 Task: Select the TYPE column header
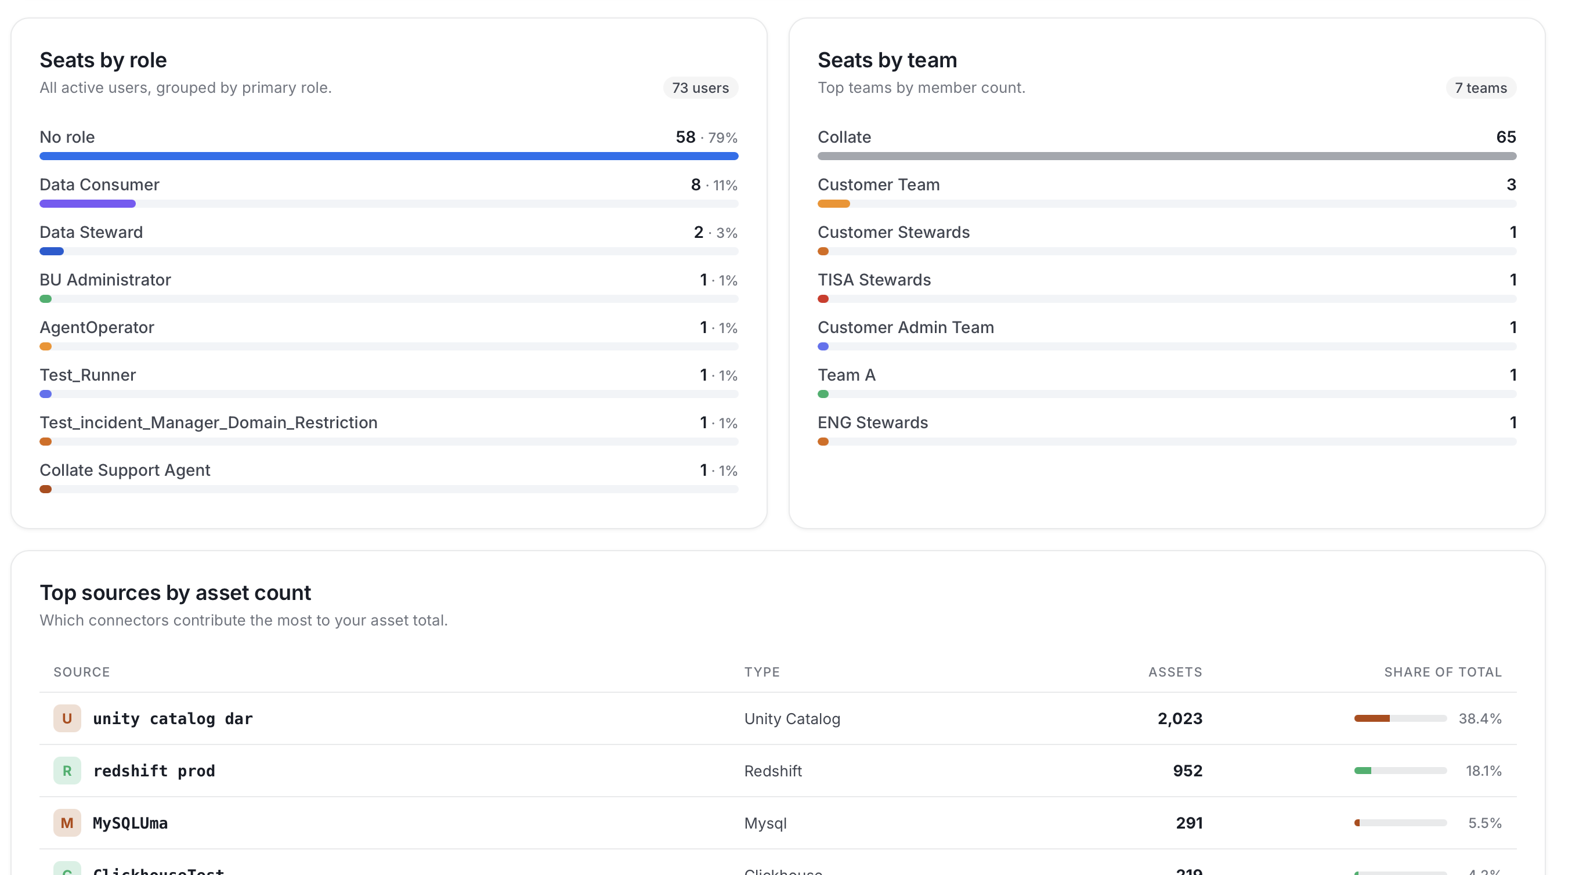(762, 672)
